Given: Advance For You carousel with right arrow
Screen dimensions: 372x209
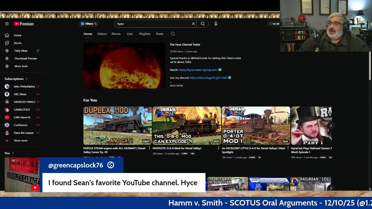Looking at the screenshot, I should pos(331,126).
